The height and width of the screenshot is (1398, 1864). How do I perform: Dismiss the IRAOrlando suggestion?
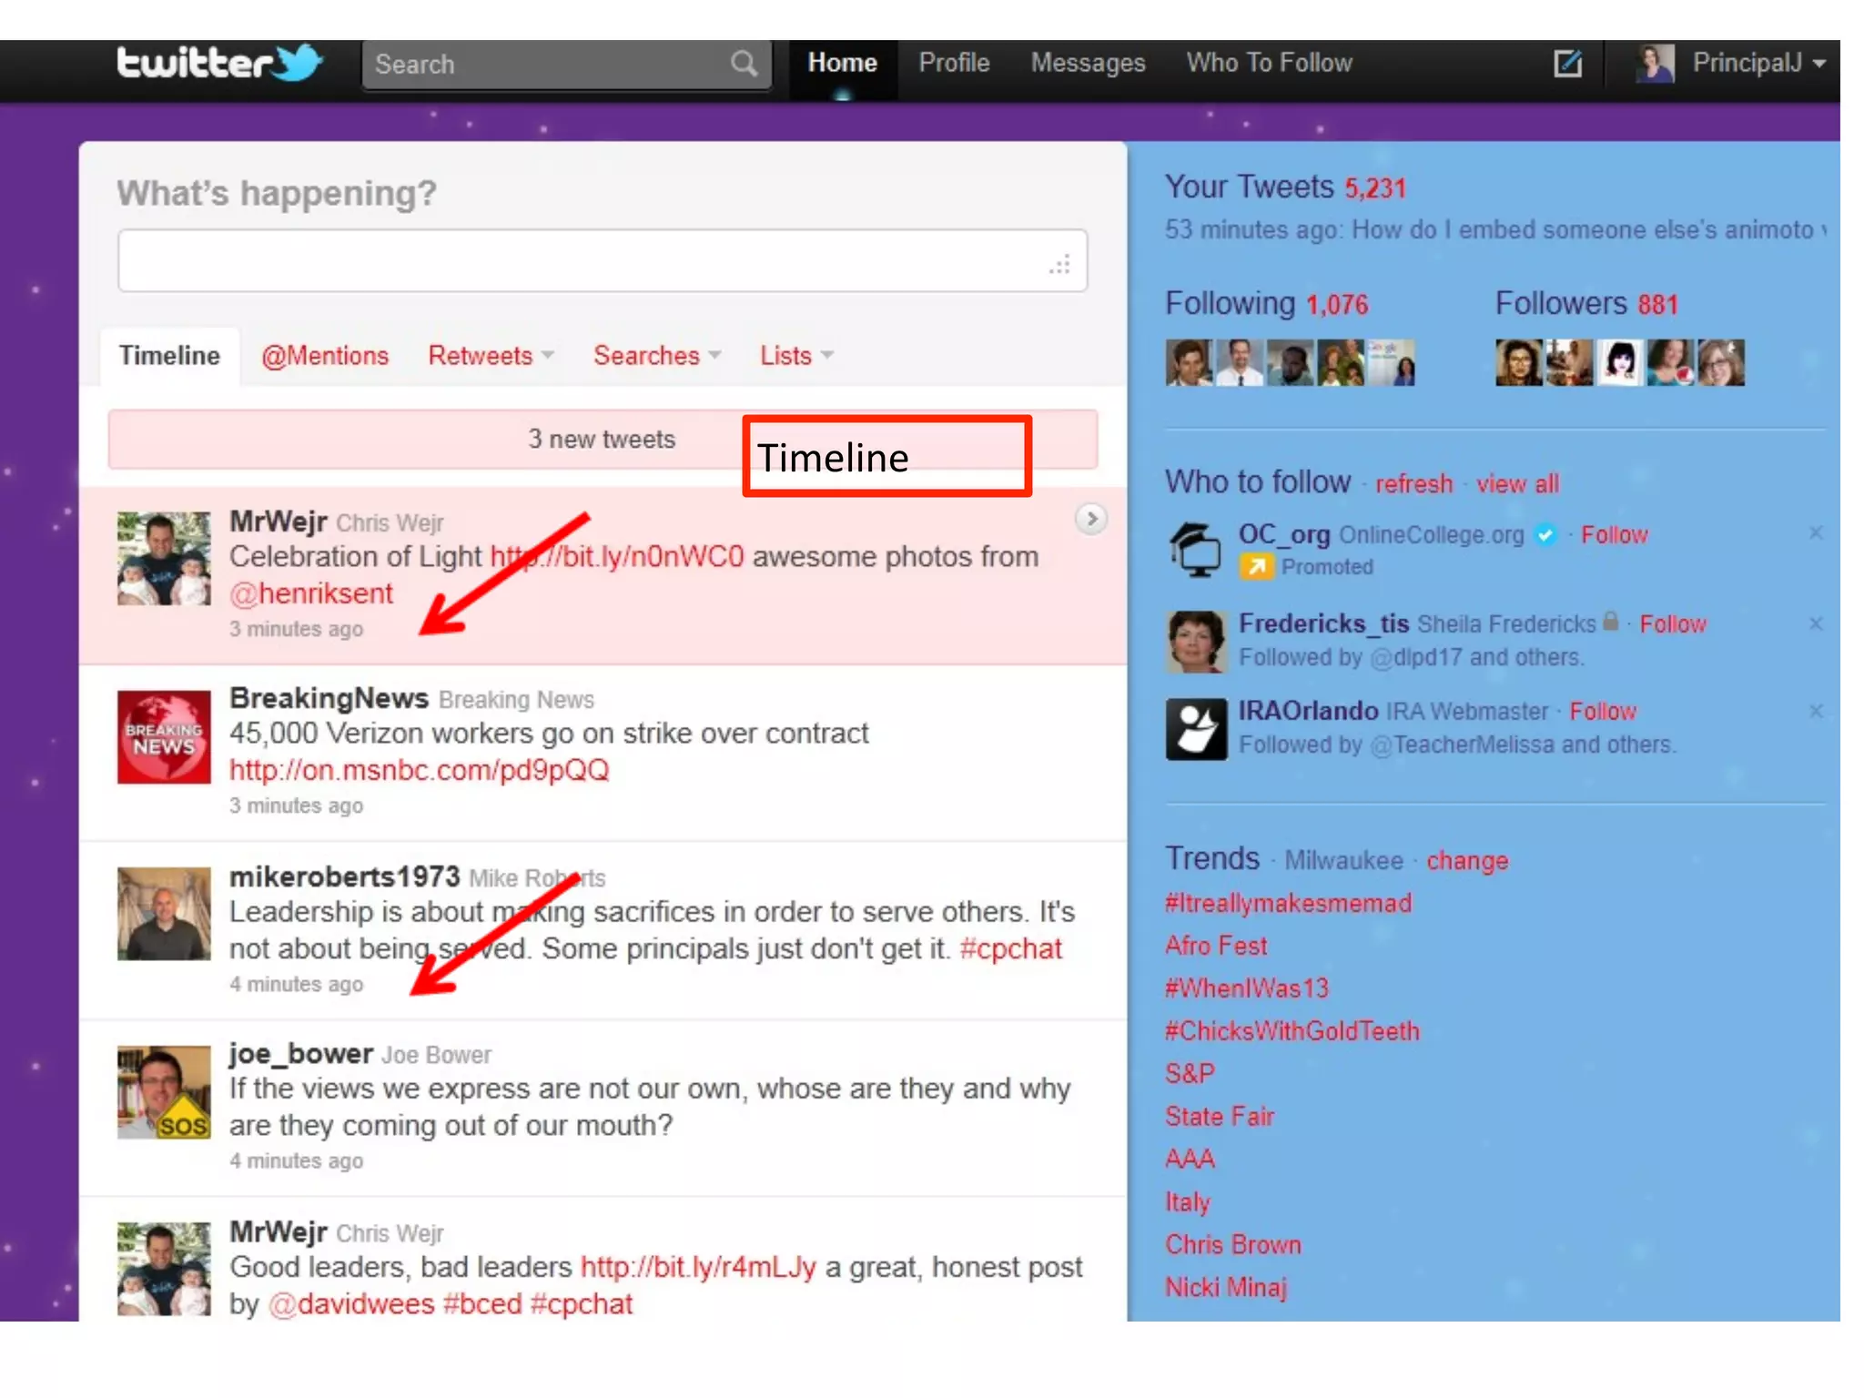click(x=1816, y=711)
